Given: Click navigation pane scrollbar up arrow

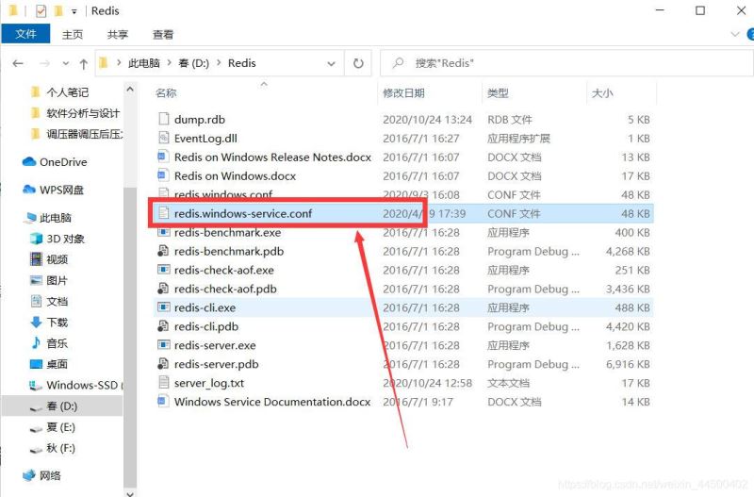Looking at the screenshot, I should click(x=130, y=89).
